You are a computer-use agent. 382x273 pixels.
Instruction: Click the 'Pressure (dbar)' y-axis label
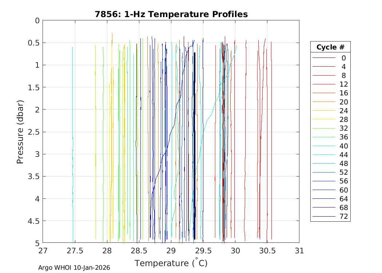click(x=20, y=131)
